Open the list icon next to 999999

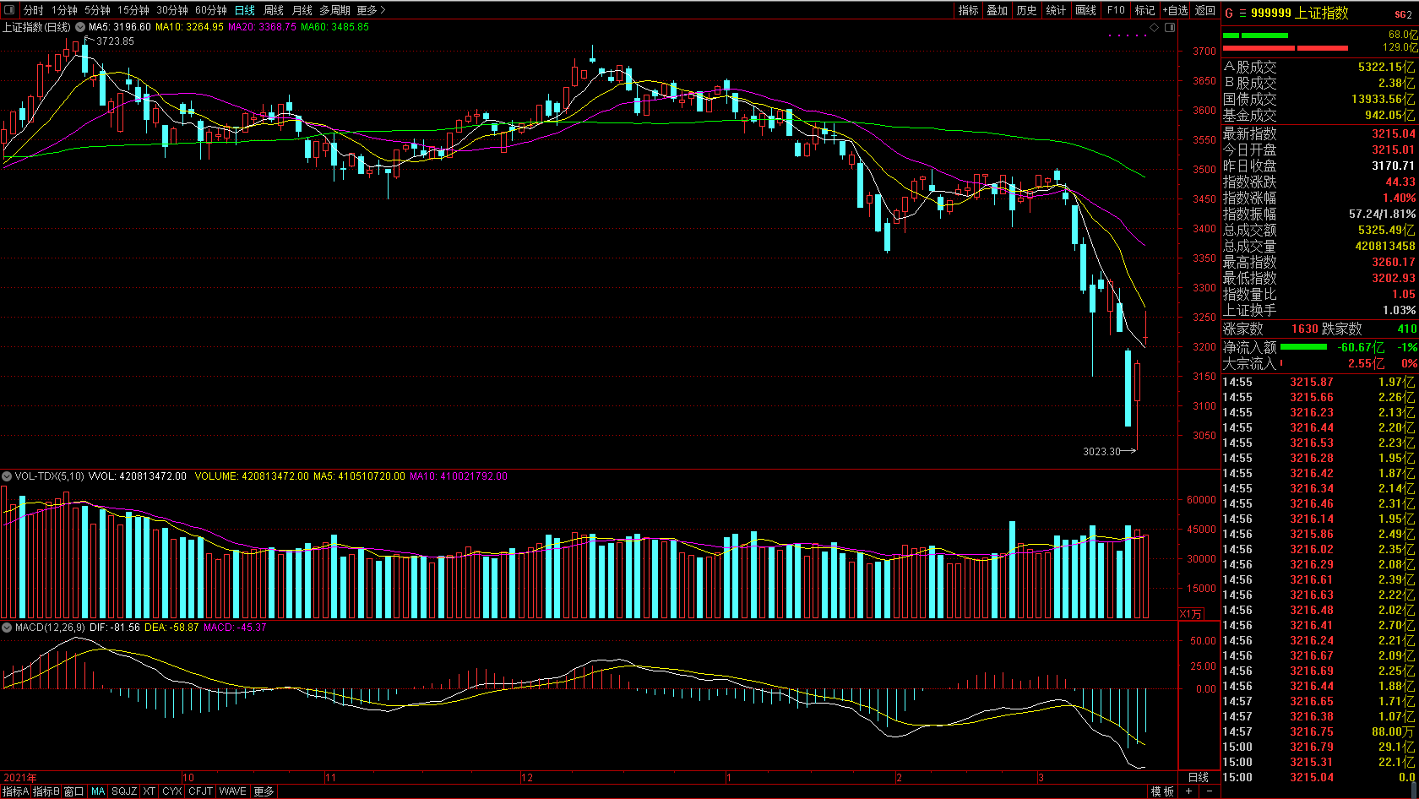coord(1242,14)
